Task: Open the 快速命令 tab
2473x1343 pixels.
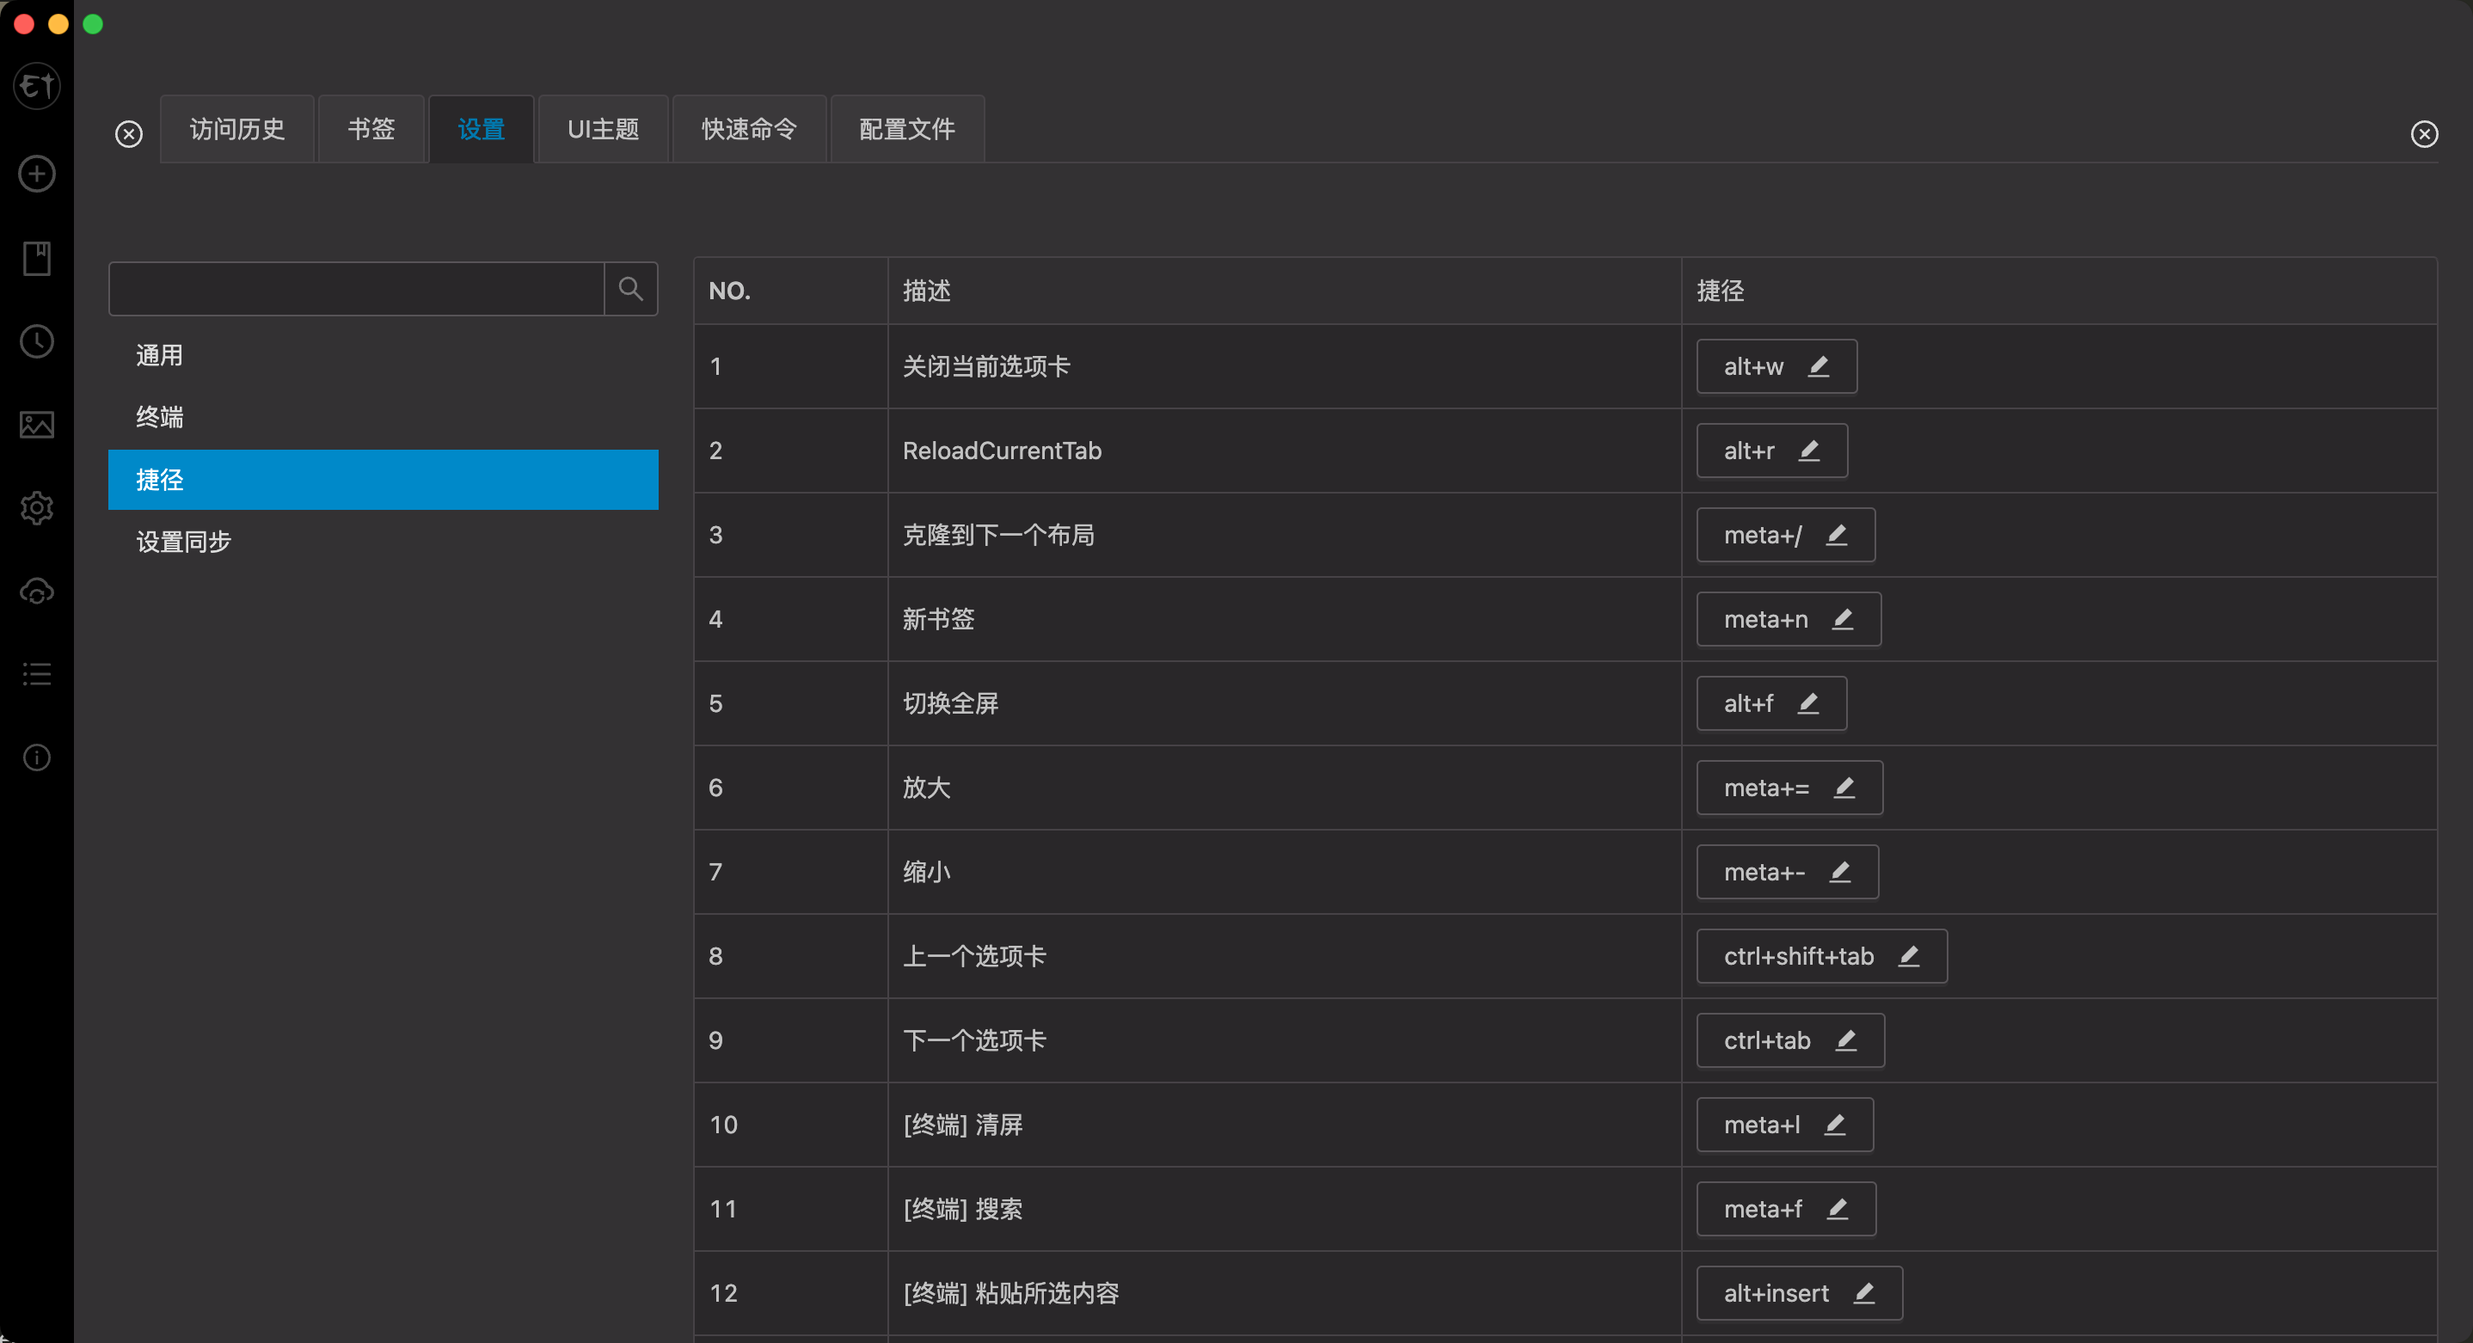Action: (749, 130)
